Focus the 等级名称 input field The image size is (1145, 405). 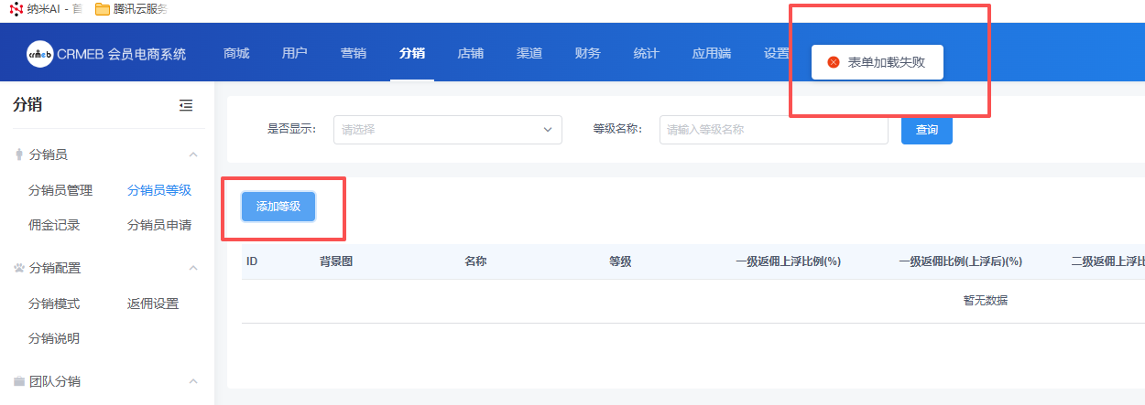pyautogui.click(x=773, y=130)
